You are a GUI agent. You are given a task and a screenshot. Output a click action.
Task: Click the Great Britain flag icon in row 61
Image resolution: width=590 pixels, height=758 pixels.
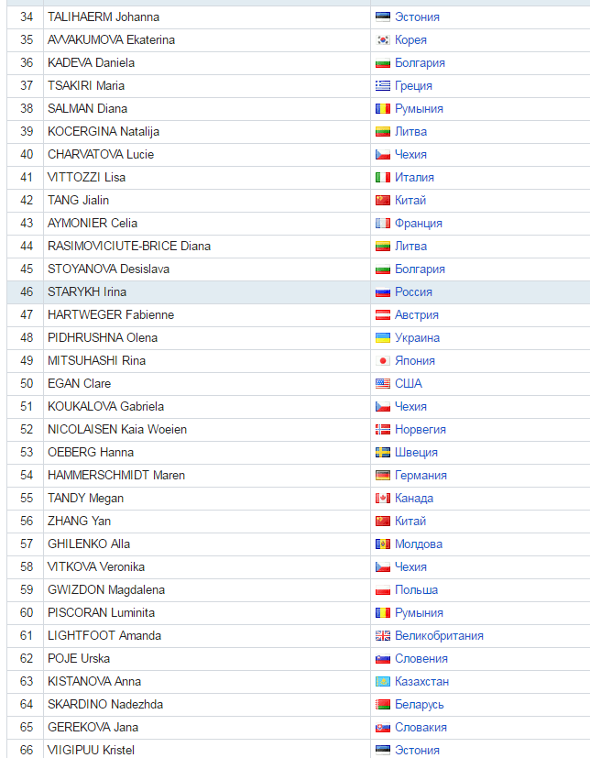click(x=383, y=636)
